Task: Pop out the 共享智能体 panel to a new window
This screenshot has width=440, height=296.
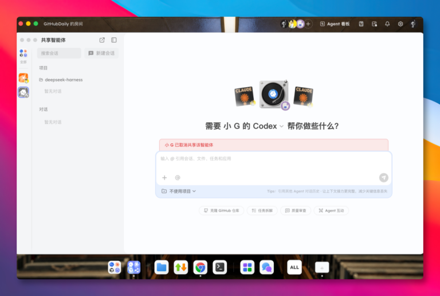Action: (x=102, y=40)
